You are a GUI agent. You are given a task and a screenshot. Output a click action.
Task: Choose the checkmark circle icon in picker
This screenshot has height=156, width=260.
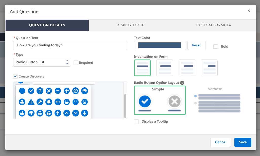(31, 91)
